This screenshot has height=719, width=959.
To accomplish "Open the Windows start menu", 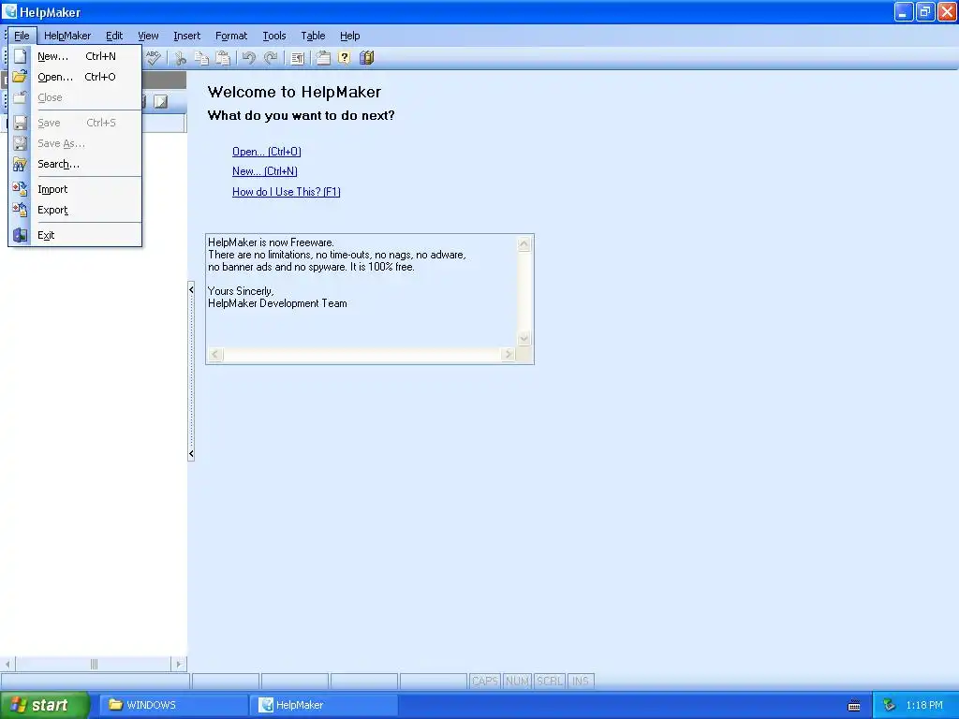I will tap(45, 705).
